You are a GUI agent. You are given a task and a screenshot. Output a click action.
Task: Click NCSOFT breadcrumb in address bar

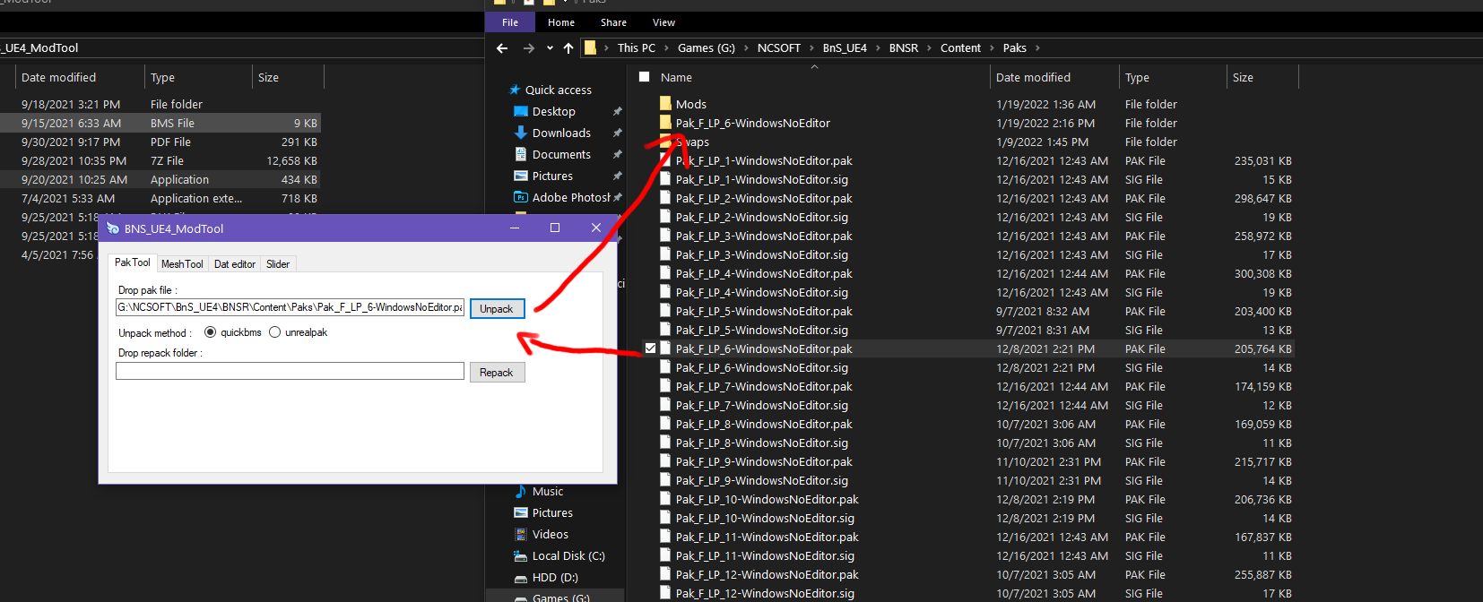(779, 48)
